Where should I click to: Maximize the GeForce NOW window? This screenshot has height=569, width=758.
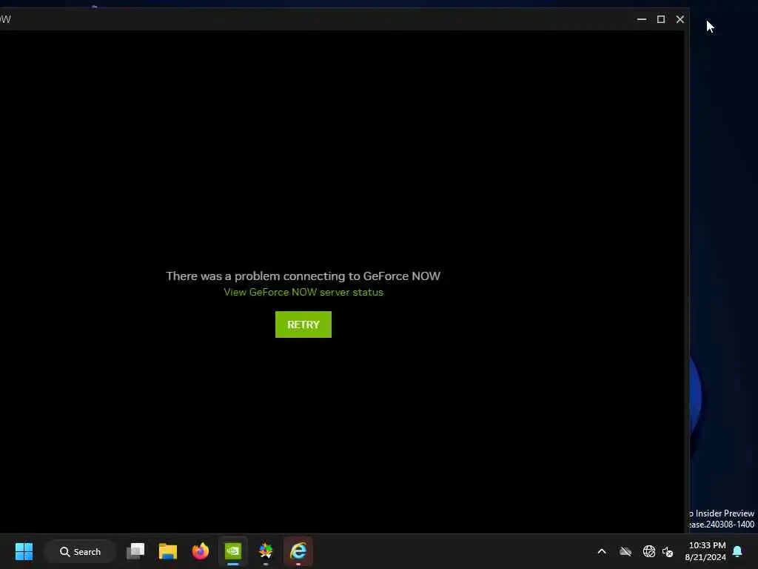pyautogui.click(x=661, y=19)
